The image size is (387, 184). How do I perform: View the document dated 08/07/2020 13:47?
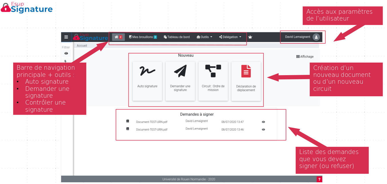pyautogui.click(x=263, y=122)
